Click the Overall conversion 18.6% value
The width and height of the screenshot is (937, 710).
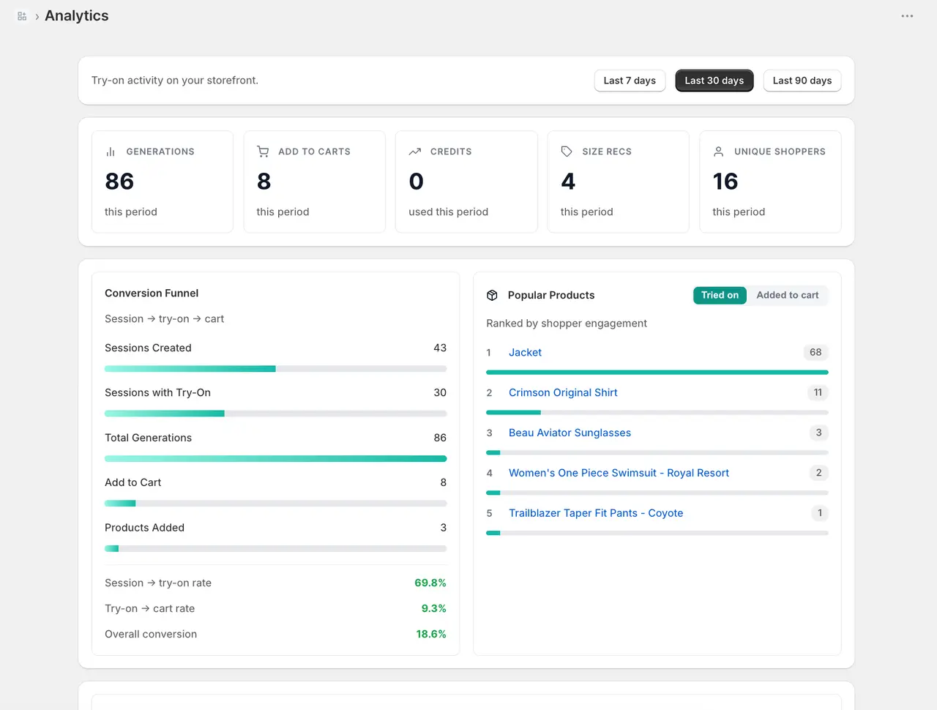[431, 634]
